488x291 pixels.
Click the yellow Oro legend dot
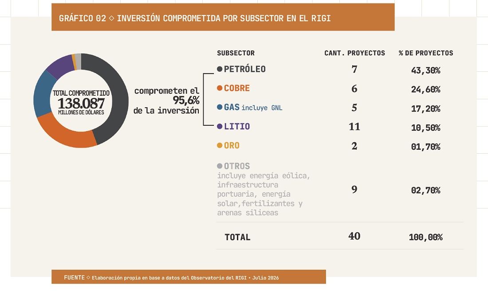click(x=220, y=145)
